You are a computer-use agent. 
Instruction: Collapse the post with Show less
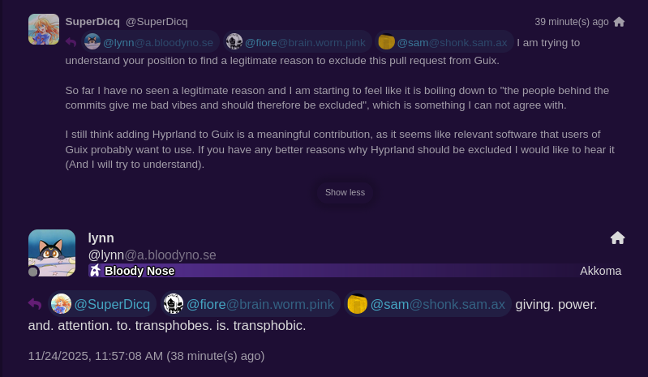[345, 192]
